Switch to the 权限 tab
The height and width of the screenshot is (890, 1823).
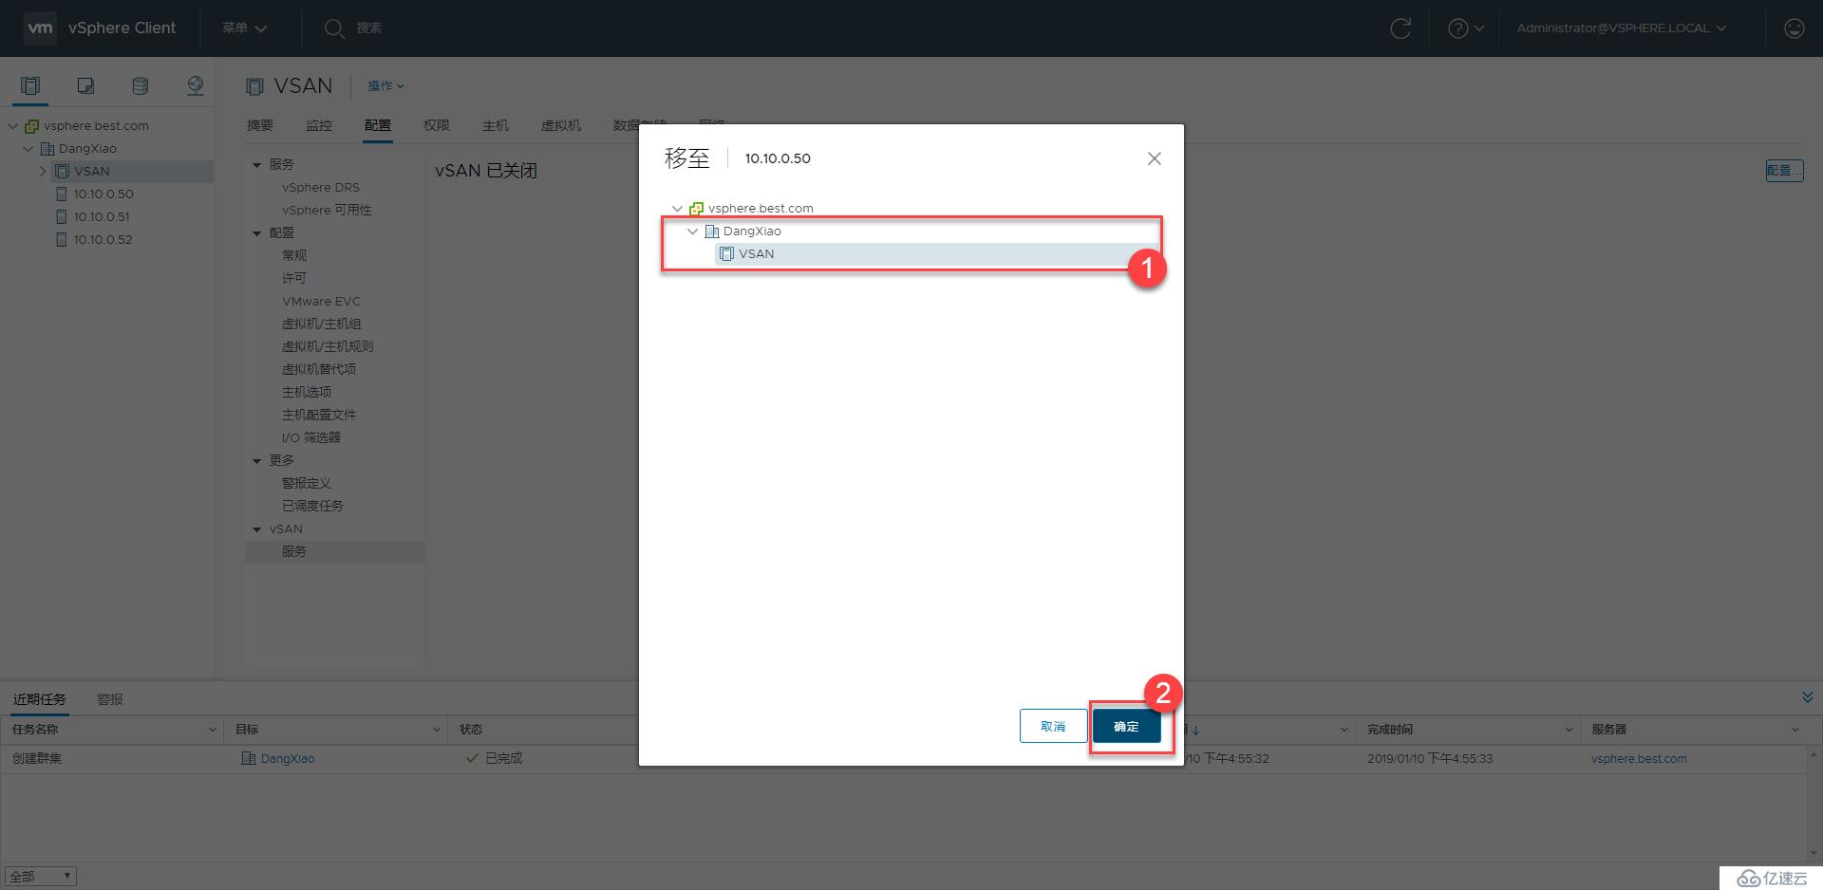click(436, 125)
